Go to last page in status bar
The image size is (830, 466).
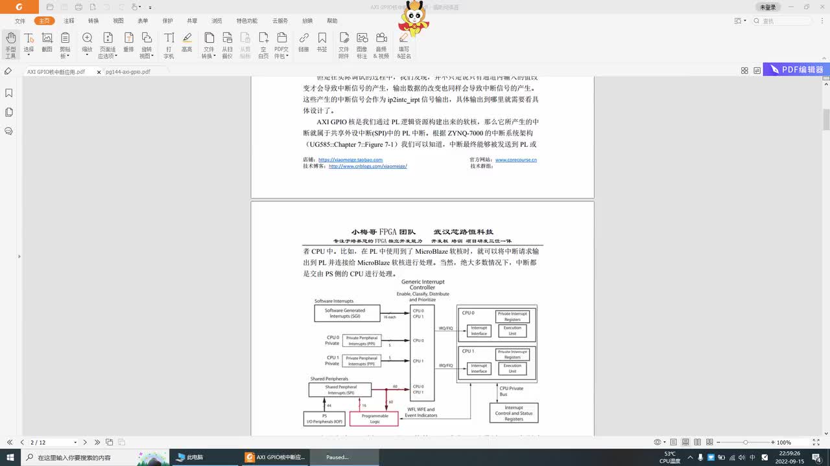97,442
